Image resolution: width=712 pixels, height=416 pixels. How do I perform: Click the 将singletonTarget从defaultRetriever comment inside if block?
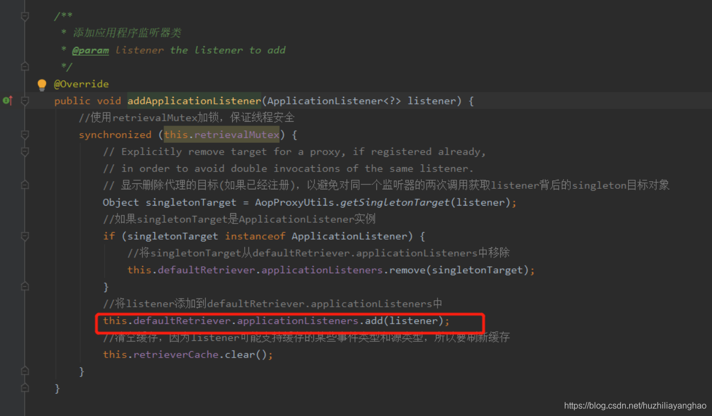click(319, 253)
